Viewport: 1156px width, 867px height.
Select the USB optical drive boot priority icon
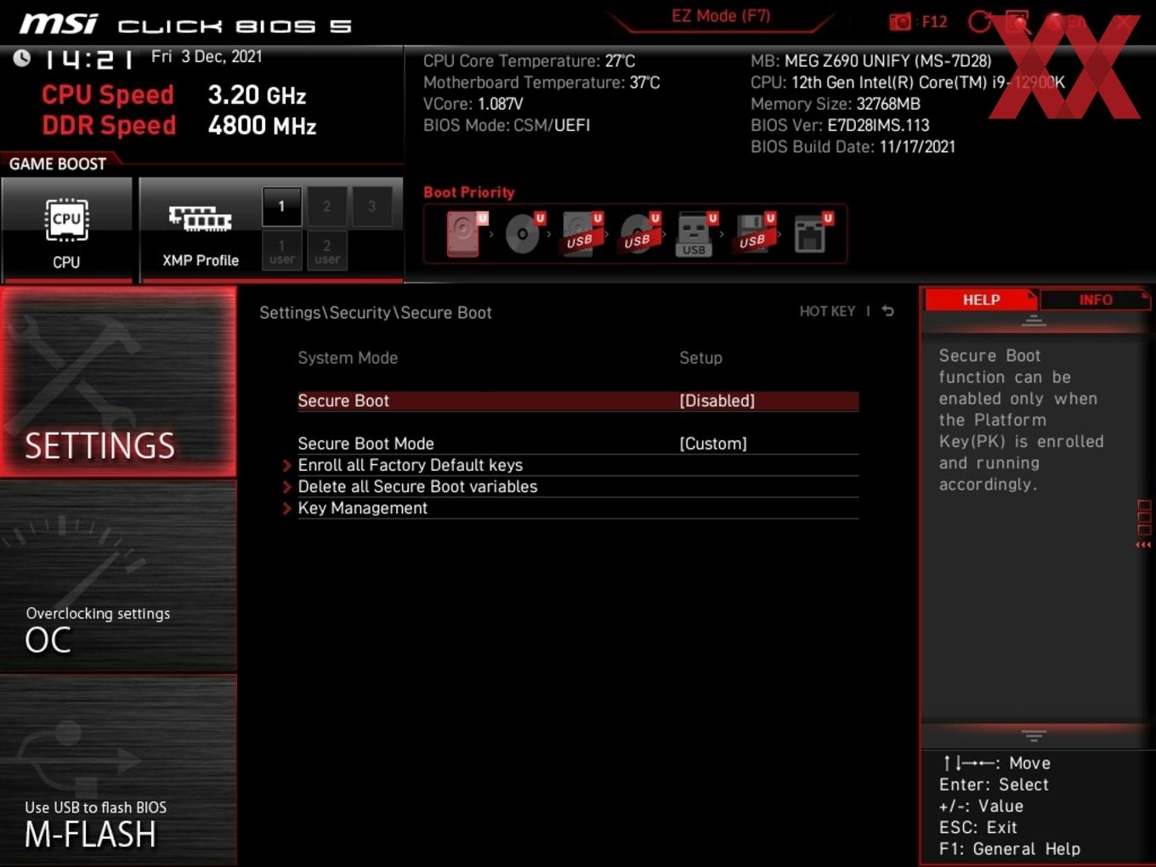(x=639, y=234)
